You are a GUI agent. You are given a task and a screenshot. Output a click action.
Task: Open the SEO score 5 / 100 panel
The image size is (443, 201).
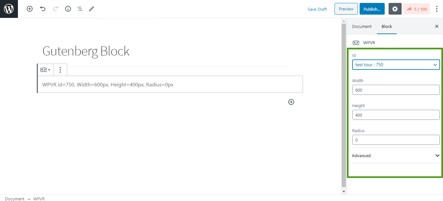coord(417,9)
